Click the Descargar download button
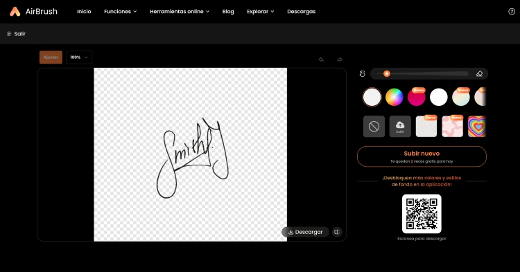This screenshot has height=272, width=520. click(x=306, y=232)
